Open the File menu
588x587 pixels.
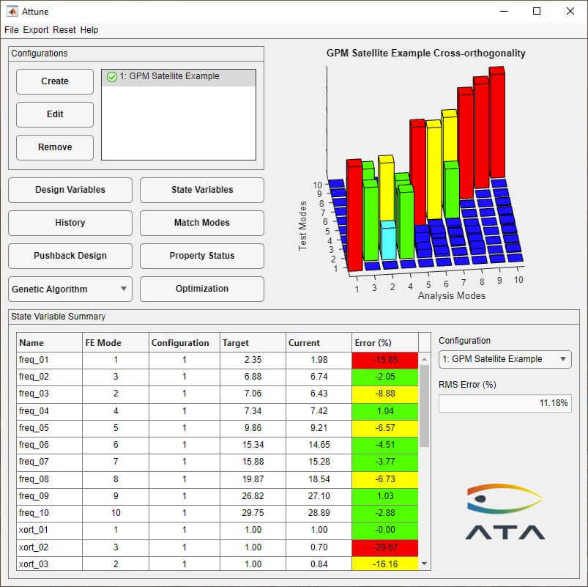[x=12, y=30]
